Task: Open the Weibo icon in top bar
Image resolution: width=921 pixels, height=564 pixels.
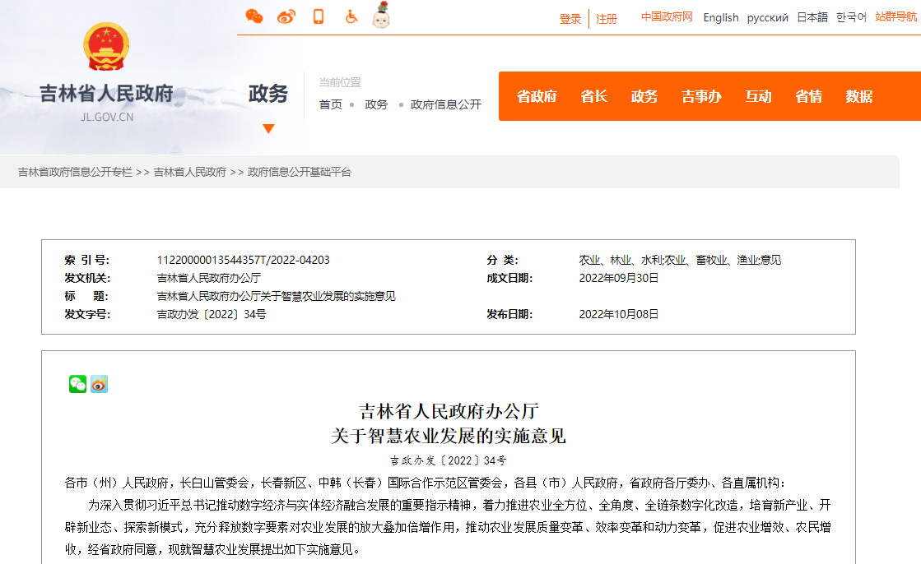Action: (x=286, y=16)
